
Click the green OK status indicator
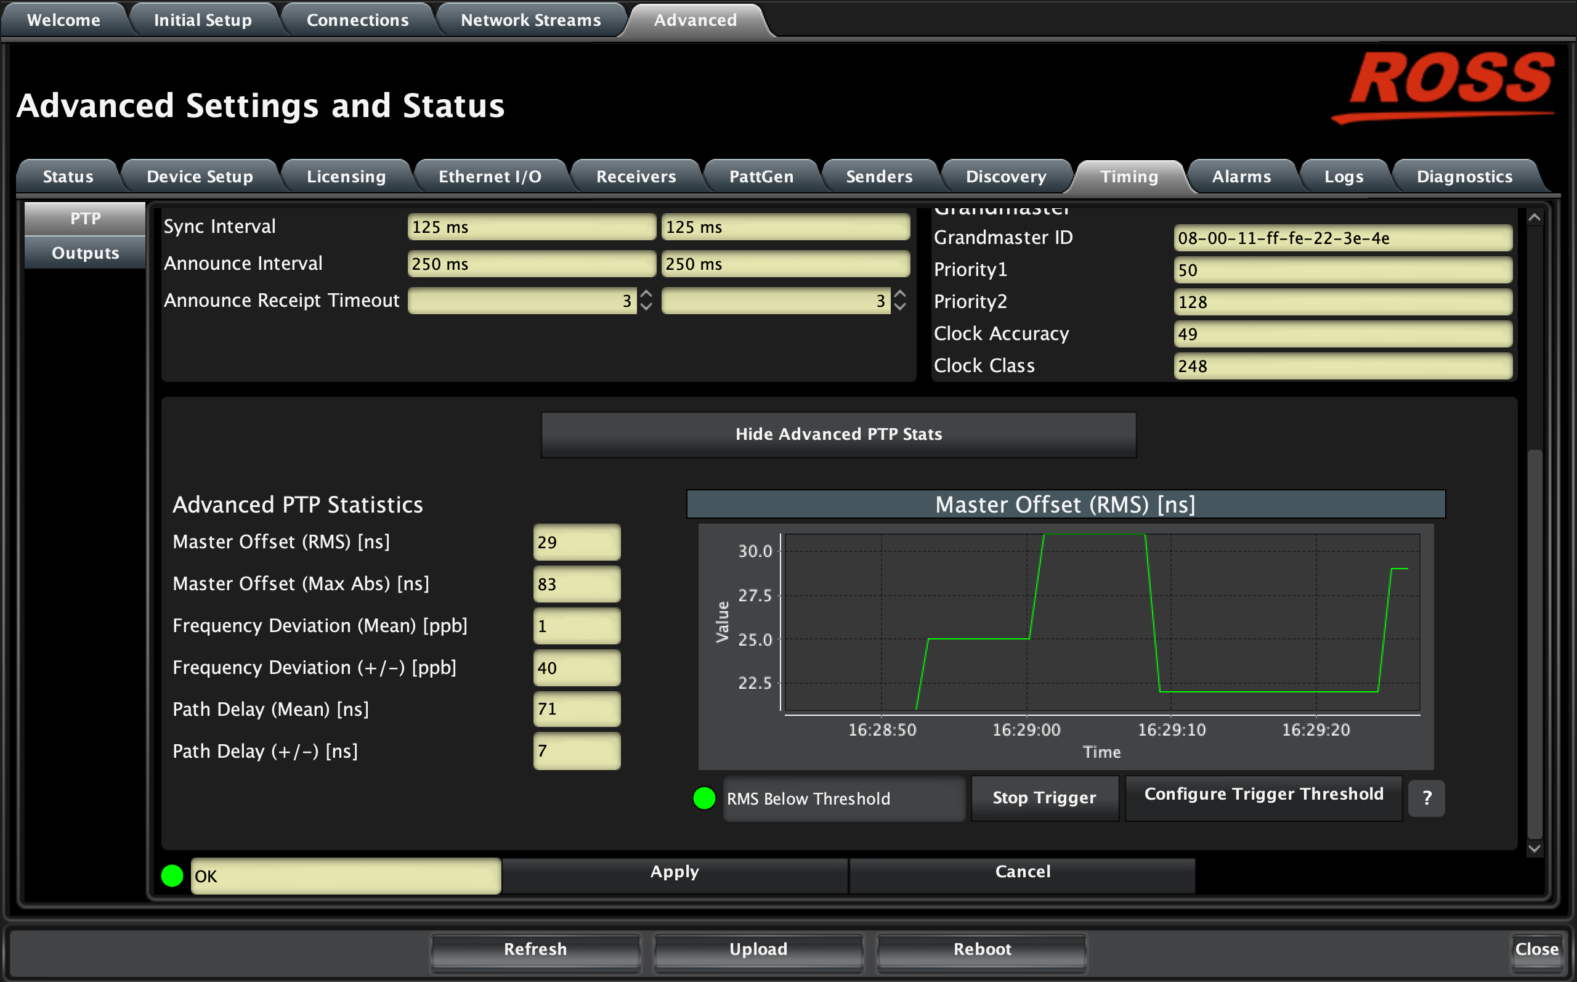coord(172,875)
